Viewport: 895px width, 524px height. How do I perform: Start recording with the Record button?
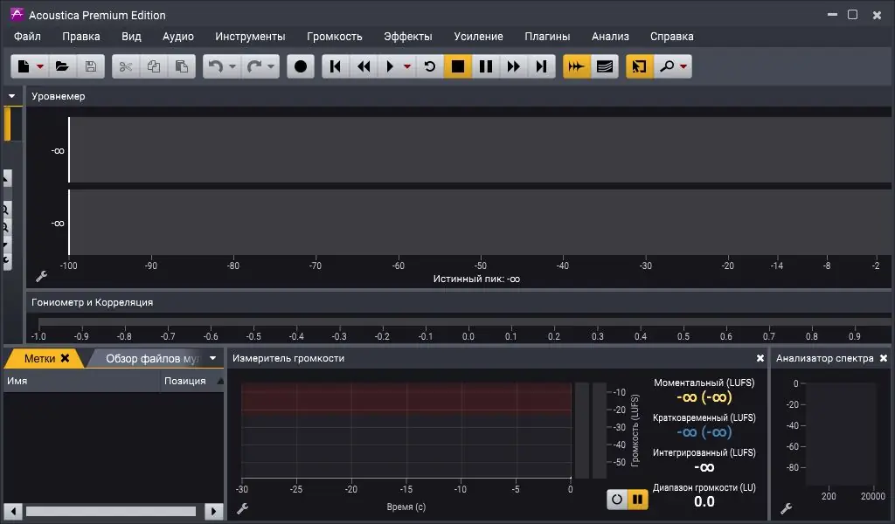click(x=301, y=66)
